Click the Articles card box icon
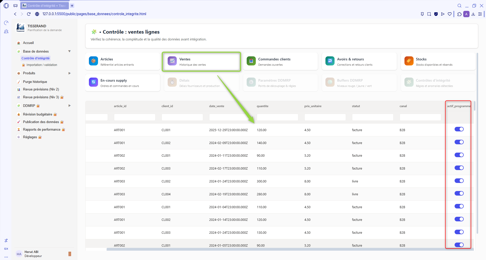The width and height of the screenshot is (486, 260). pos(93,61)
